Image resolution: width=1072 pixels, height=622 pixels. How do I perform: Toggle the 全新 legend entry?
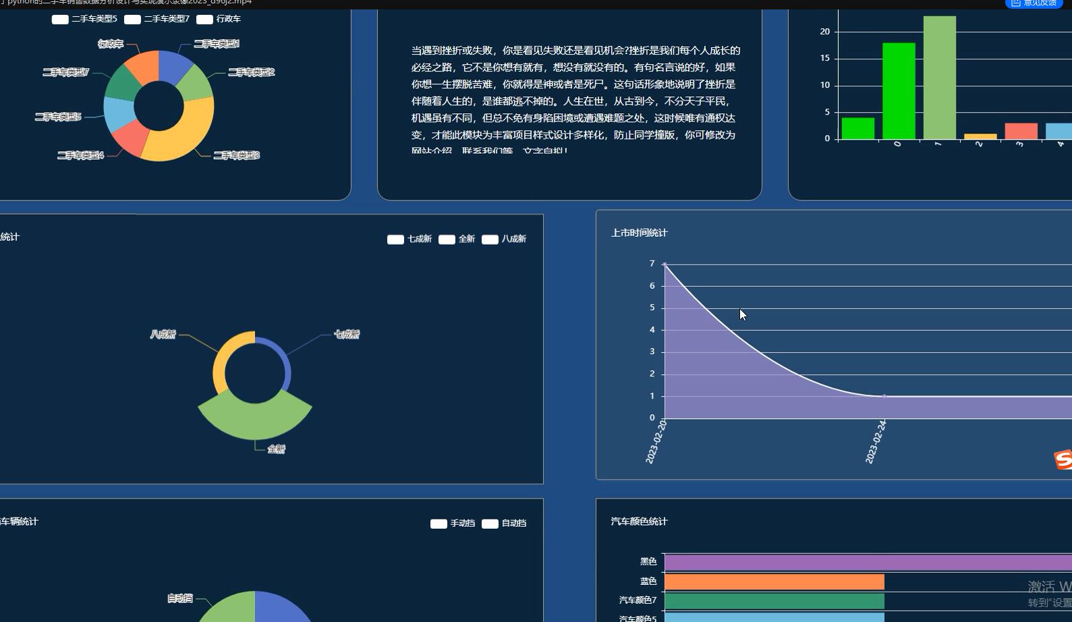(x=456, y=239)
